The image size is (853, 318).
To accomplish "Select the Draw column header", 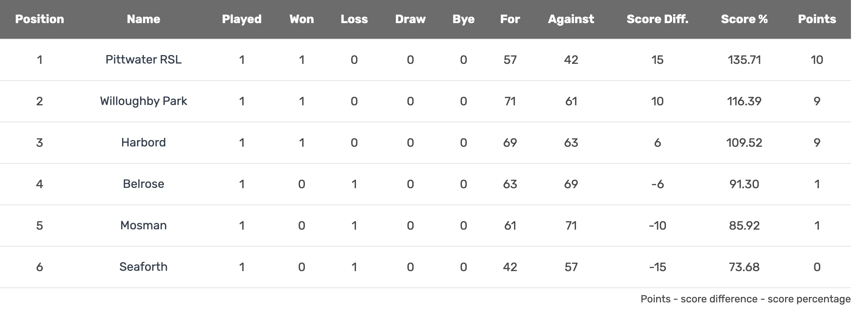I will pos(410,19).
